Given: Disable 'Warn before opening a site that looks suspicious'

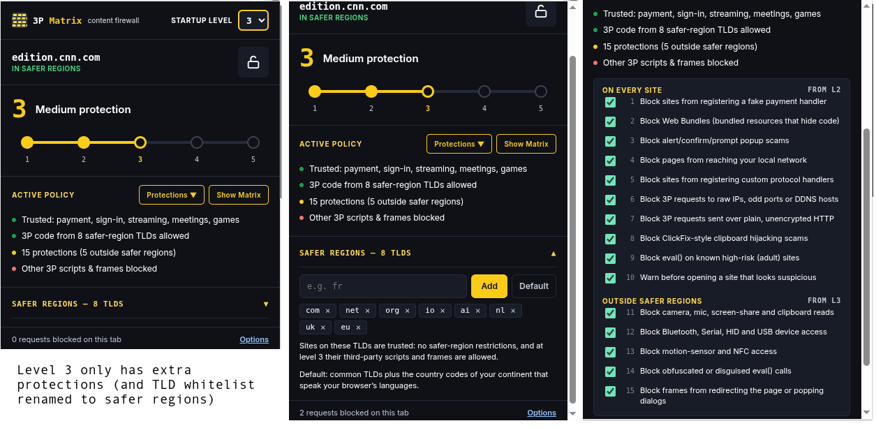Looking at the screenshot, I should click(610, 278).
